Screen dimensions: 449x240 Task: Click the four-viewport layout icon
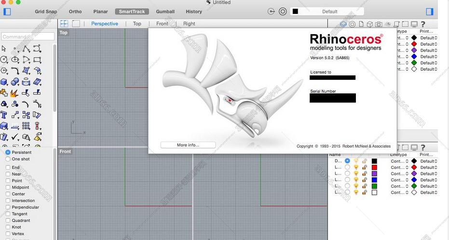(64, 24)
